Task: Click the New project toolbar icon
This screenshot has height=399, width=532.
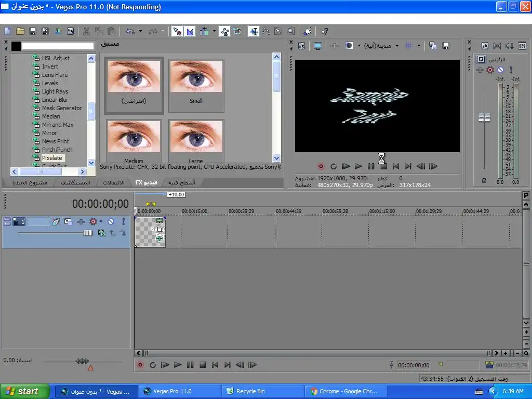Action: click(x=7, y=31)
